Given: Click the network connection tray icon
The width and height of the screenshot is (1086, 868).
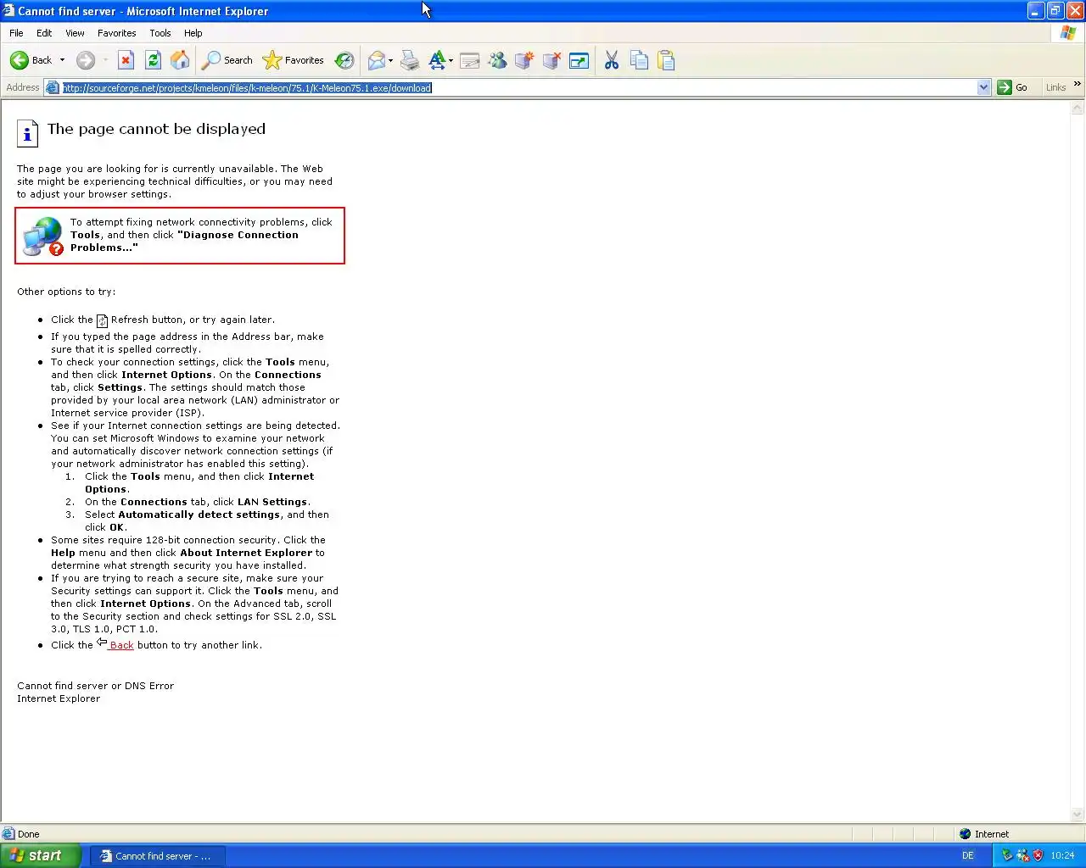Looking at the screenshot, I should [1022, 855].
